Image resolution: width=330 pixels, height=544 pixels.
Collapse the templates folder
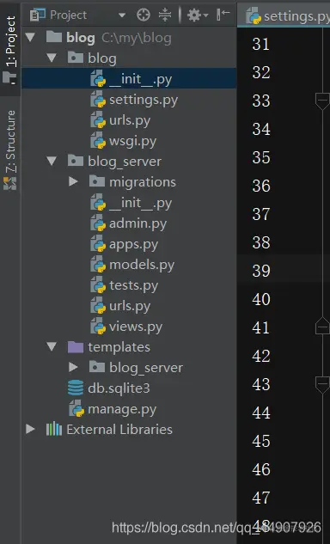pyautogui.click(x=52, y=346)
